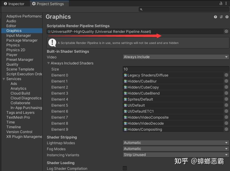Open the Graphics help documentation icon
The height and width of the screenshot is (171, 230).
(215, 17)
